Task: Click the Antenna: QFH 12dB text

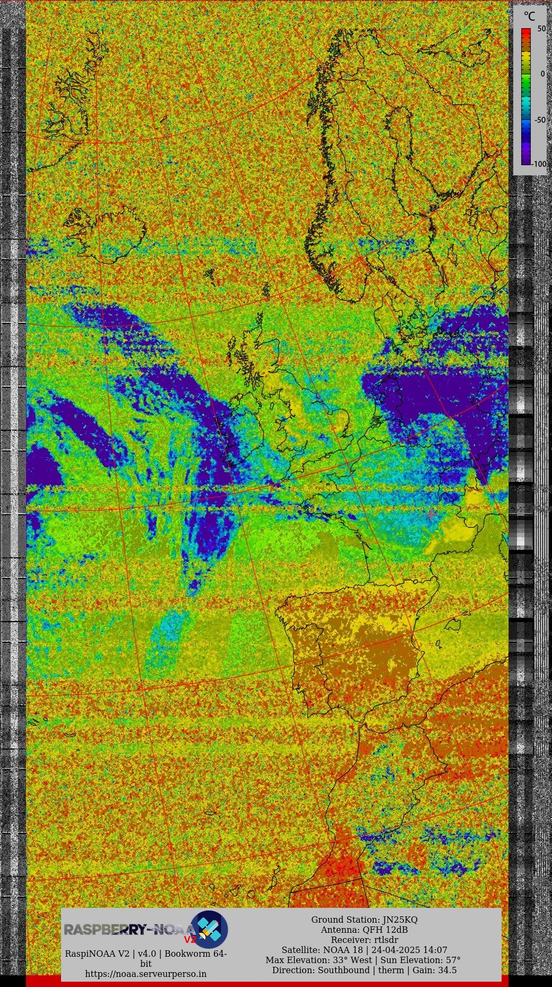Action: (364, 930)
